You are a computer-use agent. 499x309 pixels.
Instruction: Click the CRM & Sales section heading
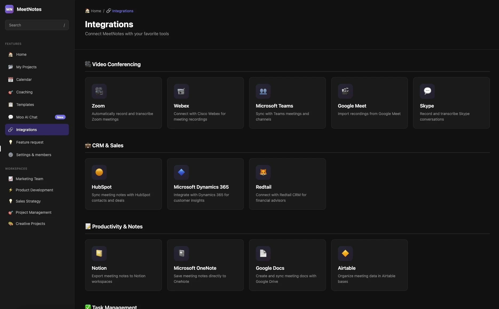click(104, 145)
